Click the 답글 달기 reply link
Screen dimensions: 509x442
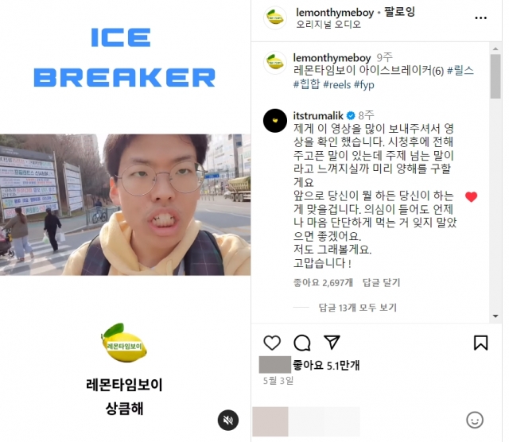[381, 282]
